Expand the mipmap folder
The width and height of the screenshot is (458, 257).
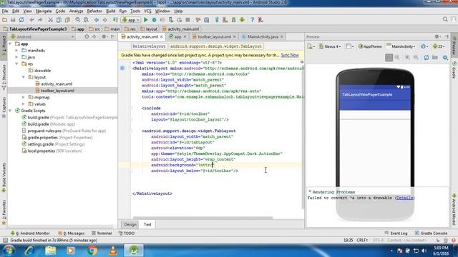(24, 97)
